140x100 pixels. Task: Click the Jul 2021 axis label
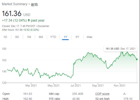76,85
